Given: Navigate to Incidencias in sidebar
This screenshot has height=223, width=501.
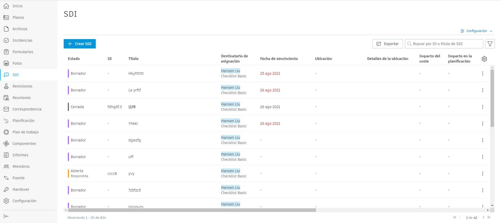Looking at the screenshot, I should click(x=22, y=40).
